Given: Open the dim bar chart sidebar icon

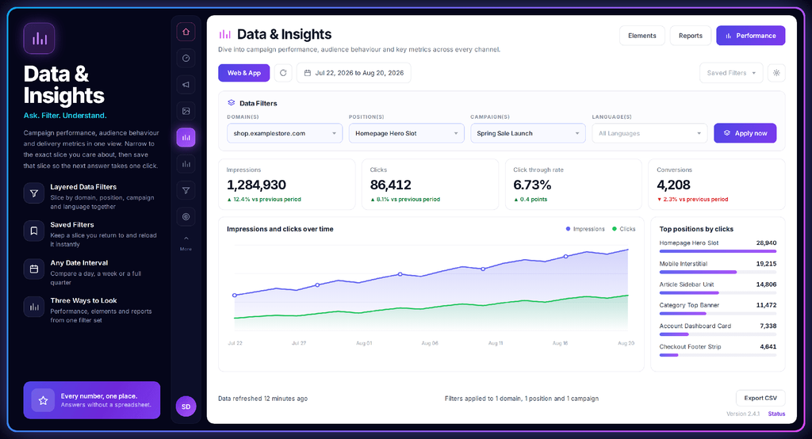Looking at the screenshot, I should click(x=186, y=164).
